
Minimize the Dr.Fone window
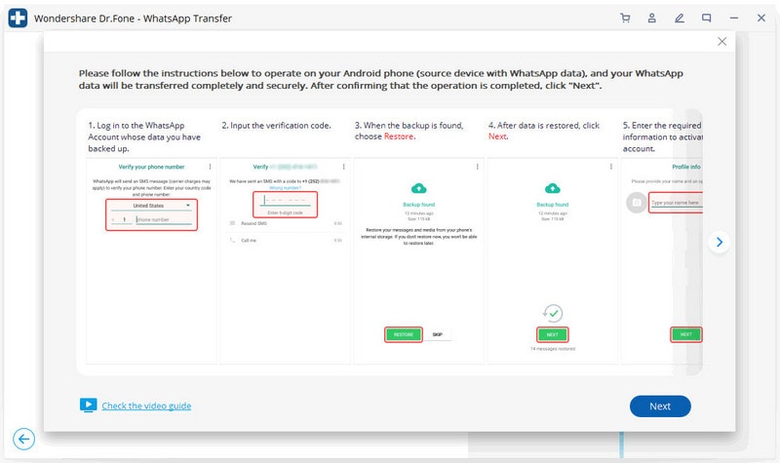(x=734, y=18)
